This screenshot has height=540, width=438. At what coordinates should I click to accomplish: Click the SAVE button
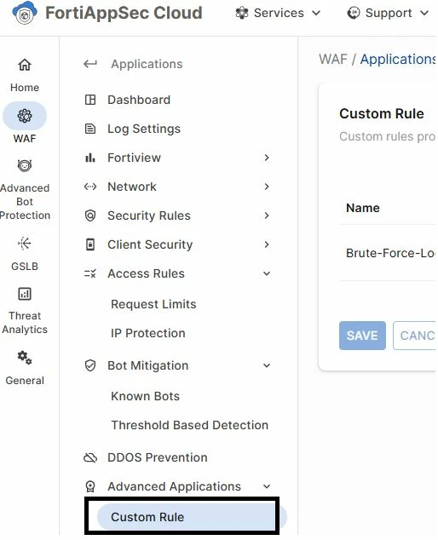(362, 336)
